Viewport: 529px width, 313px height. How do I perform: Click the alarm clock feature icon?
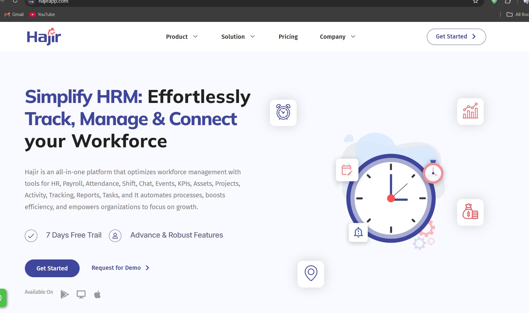click(283, 113)
